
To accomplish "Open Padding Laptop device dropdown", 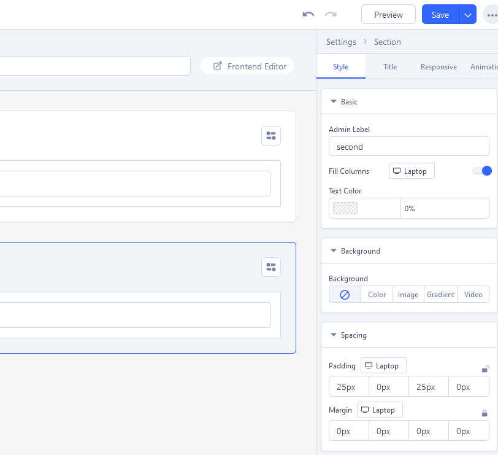I will 383,366.
